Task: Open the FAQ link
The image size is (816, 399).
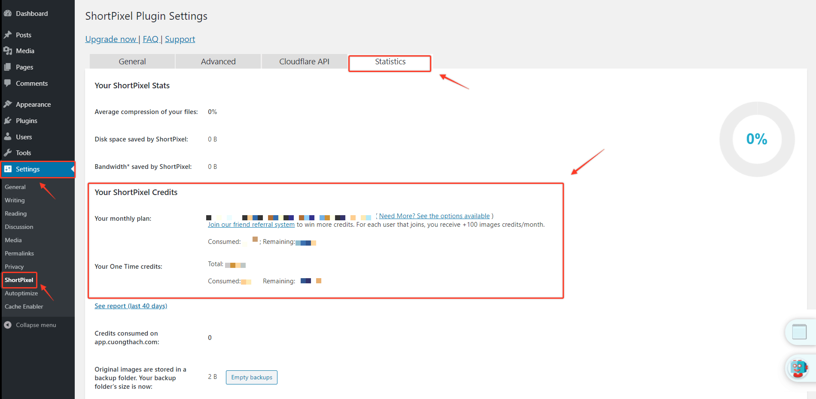Action: [151, 39]
